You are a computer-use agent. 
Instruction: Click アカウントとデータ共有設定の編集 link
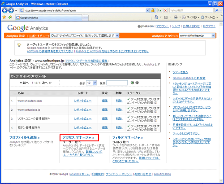point(86,61)
